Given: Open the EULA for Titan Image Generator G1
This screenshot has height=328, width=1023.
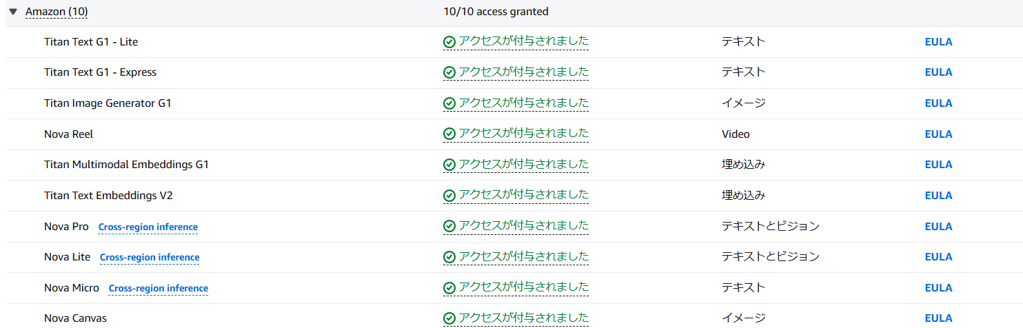Looking at the screenshot, I should click(938, 103).
